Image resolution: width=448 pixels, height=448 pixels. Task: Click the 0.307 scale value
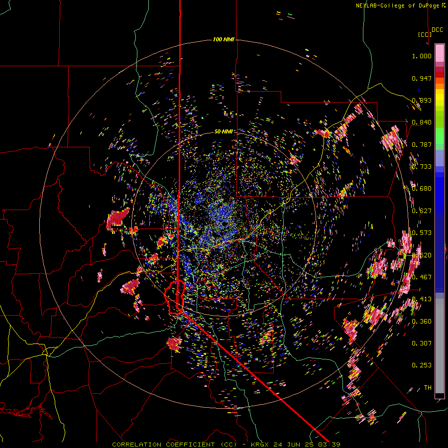[x=422, y=343]
